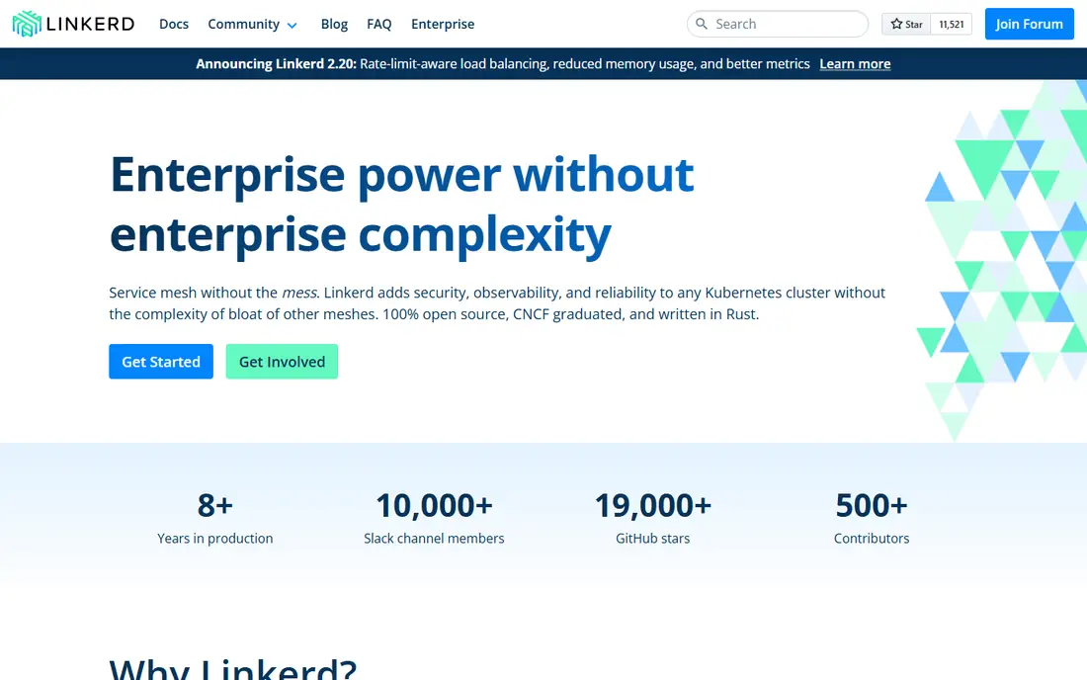This screenshot has height=680, width=1087.
Task: Open the 11,521 star count link
Action: [951, 25]
